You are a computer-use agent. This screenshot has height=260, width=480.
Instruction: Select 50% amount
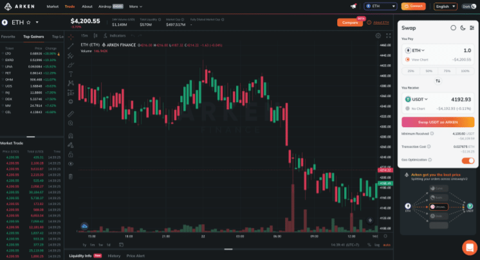point(429,71)
